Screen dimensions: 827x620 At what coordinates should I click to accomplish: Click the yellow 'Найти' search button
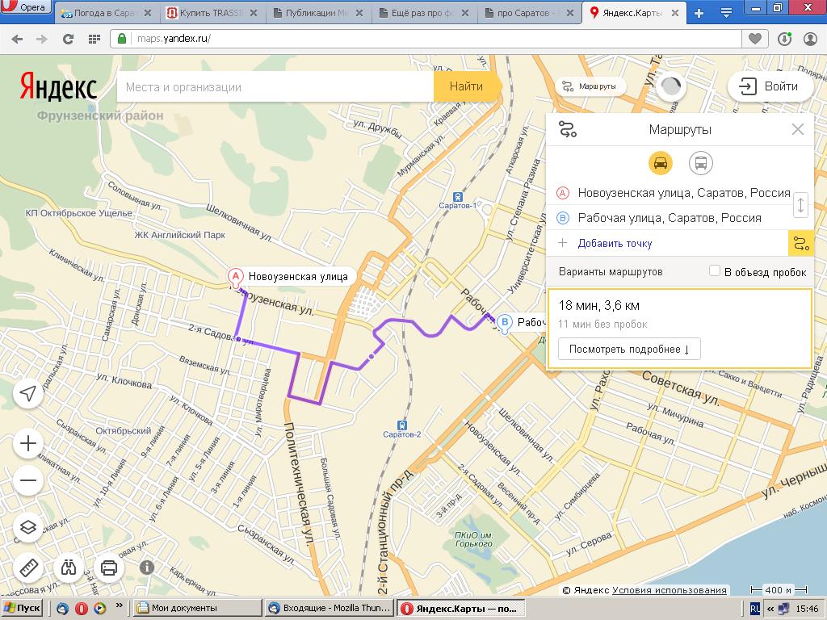tap(466, 86)
